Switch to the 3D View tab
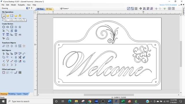The width and height of the screenshot is (185, 104). (49, 9)
